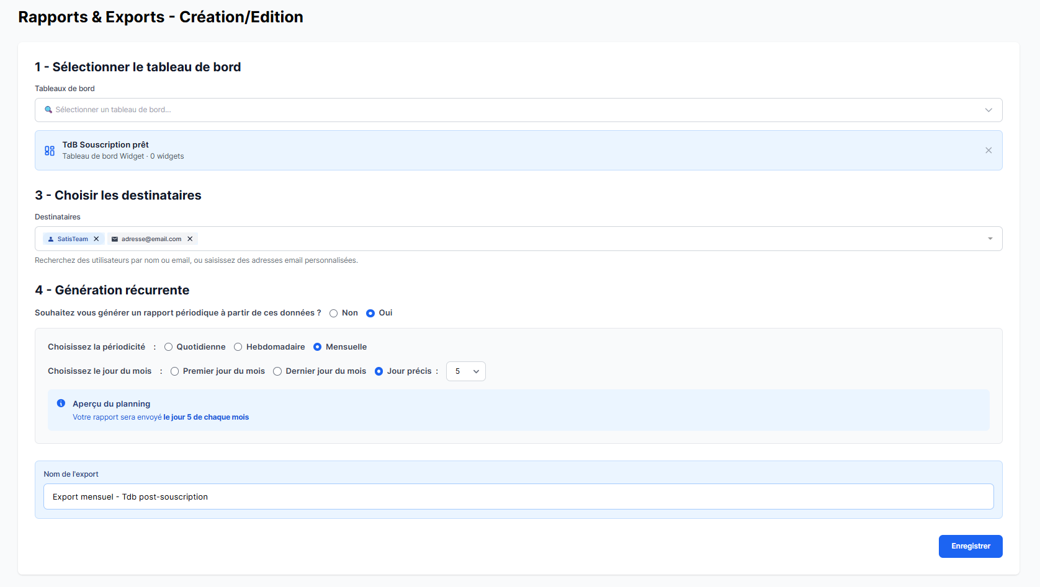The height and width of the screenshot is (587, 1040).
Task: Choose Hebdomadaire periodicity
Action: 238,347
